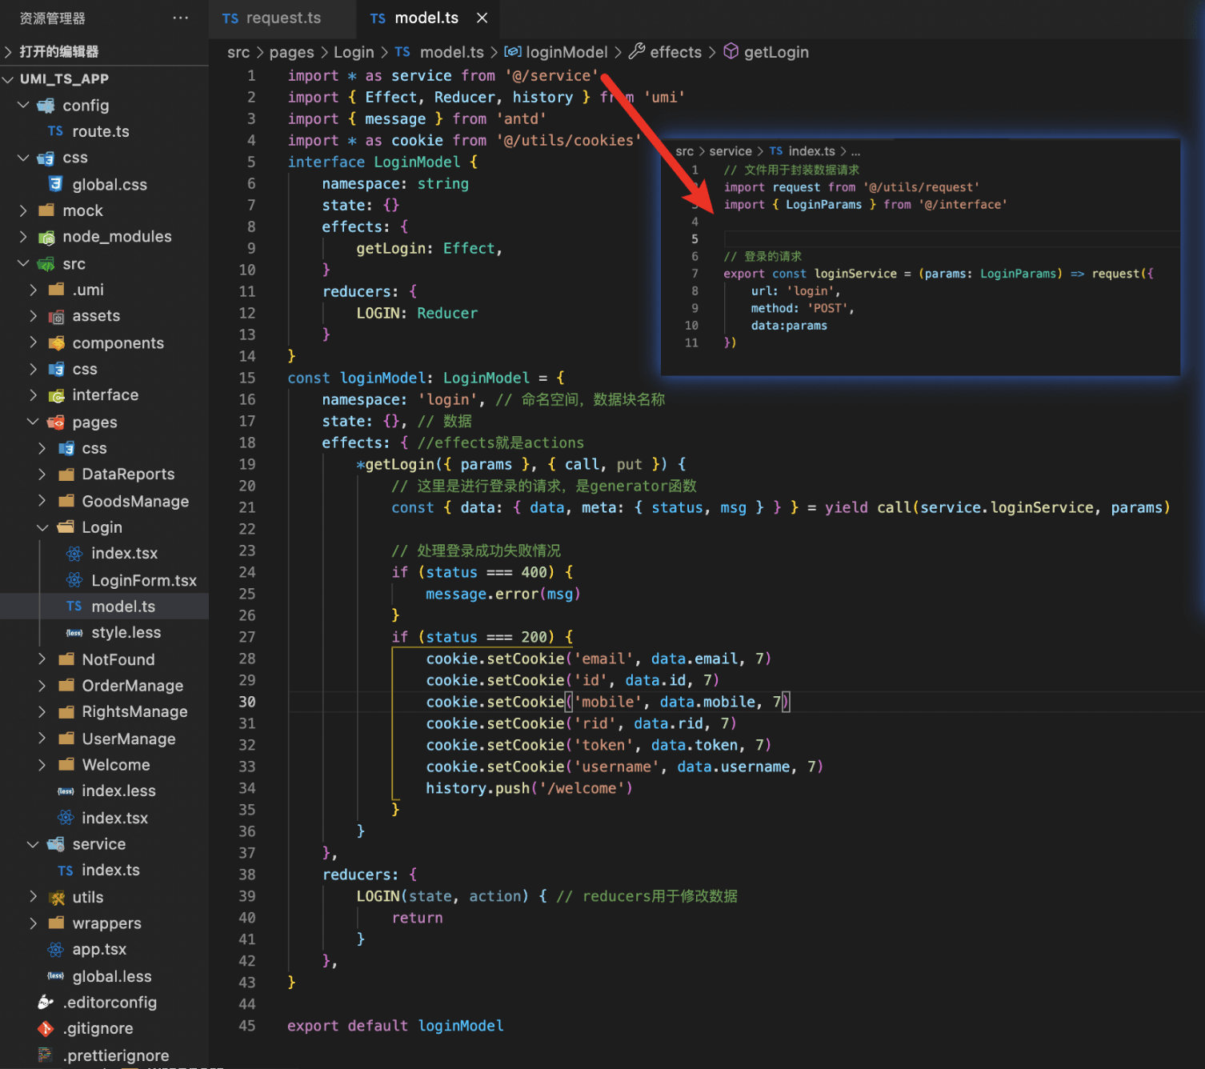Click the wrench icon before effects breadcrumb
The height and width of the screenshot is (1069, 1205).
click(x=637, y=51)
